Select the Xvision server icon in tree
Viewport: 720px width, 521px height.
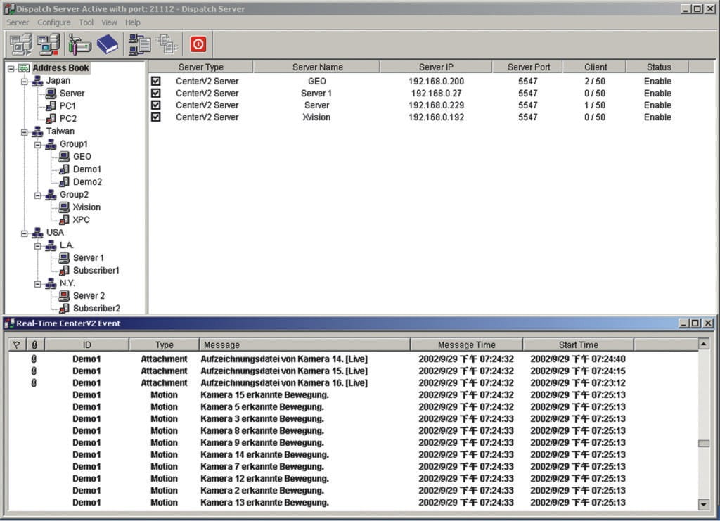[64, 207]
